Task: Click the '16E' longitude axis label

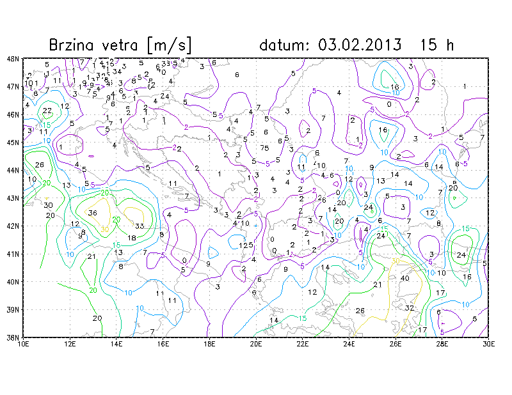Action: click(163, 344)
